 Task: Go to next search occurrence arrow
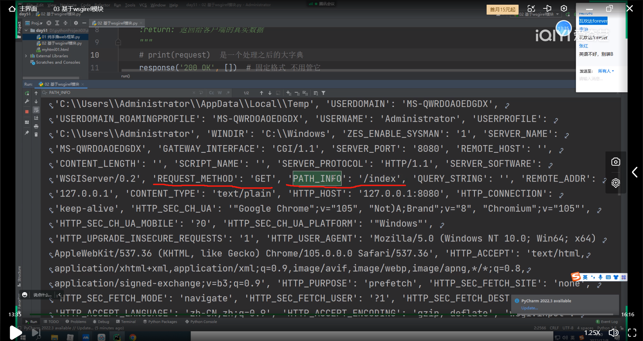(x=270, y=93)
